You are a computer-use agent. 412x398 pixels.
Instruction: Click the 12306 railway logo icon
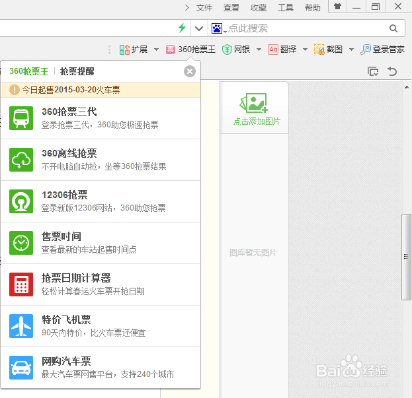21,201
